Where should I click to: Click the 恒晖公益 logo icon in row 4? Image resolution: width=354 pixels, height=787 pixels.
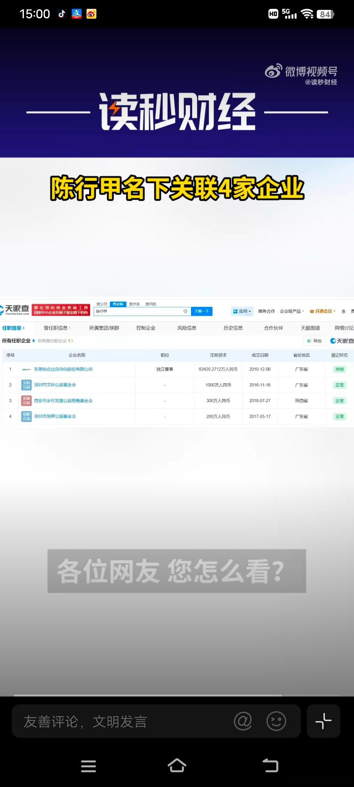pos(26,416)
